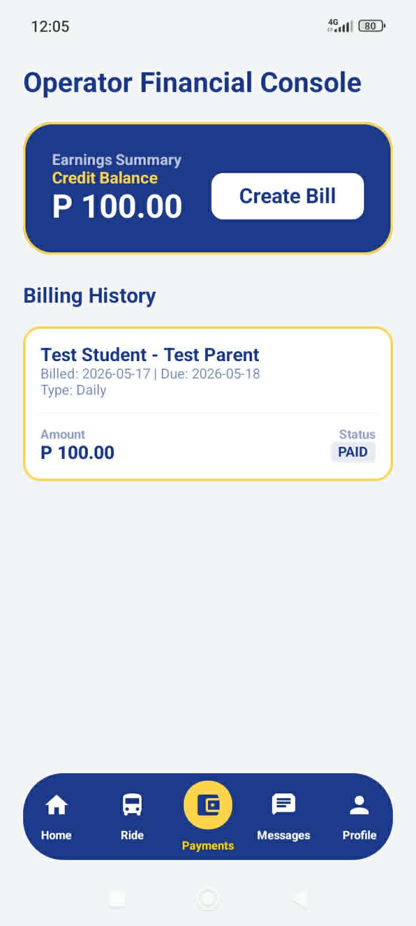This screenshot has height=926, width=416.
Task: Select the Payments tab label
Action: 208,846
